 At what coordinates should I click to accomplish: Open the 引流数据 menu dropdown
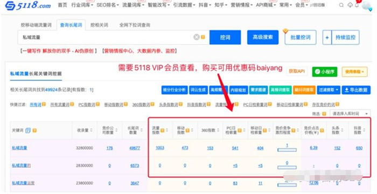point(184,5)
